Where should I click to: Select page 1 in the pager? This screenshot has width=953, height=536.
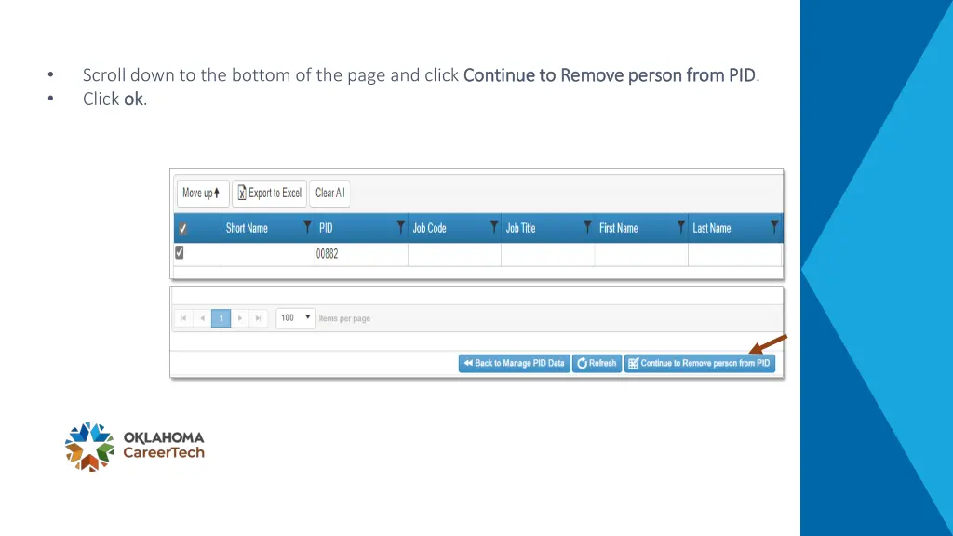pyautogui.click(x=221, y=318)
